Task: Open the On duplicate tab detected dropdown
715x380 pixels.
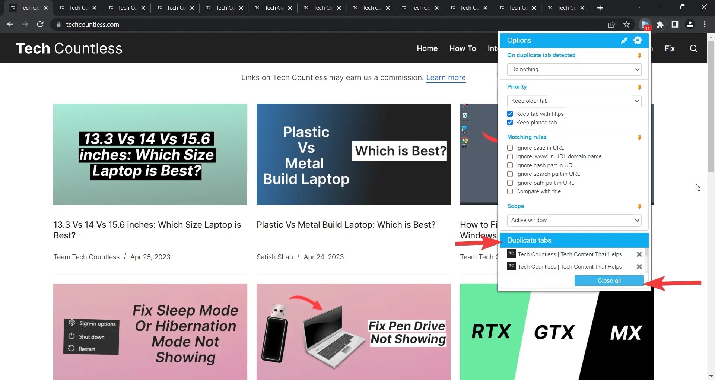Action: (x=574, y=69)
